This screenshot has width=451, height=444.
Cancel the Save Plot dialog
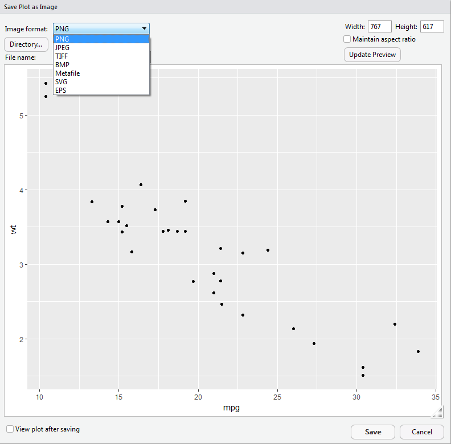tap(421, 432)
